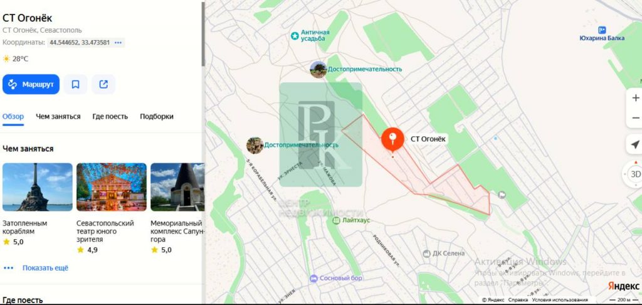Click the © Яндекс copyright link
The width and height of the screenshot is (642, 305).
click(x=493, y=300)
